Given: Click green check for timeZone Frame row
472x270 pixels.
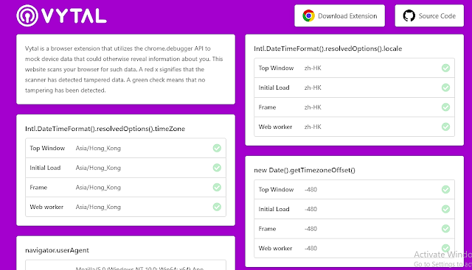Looking at the screenshot, I should 217,187.
